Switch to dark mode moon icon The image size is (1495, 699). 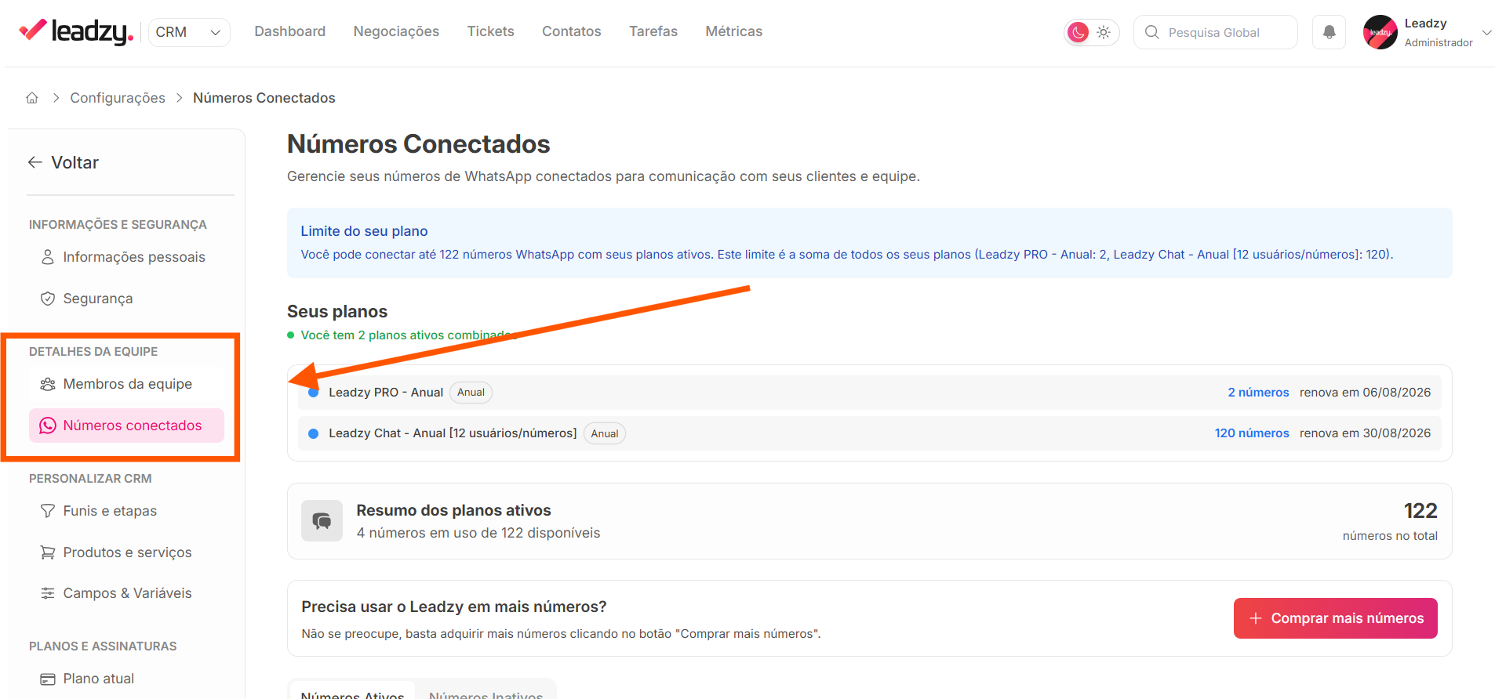click(1079, 32)
